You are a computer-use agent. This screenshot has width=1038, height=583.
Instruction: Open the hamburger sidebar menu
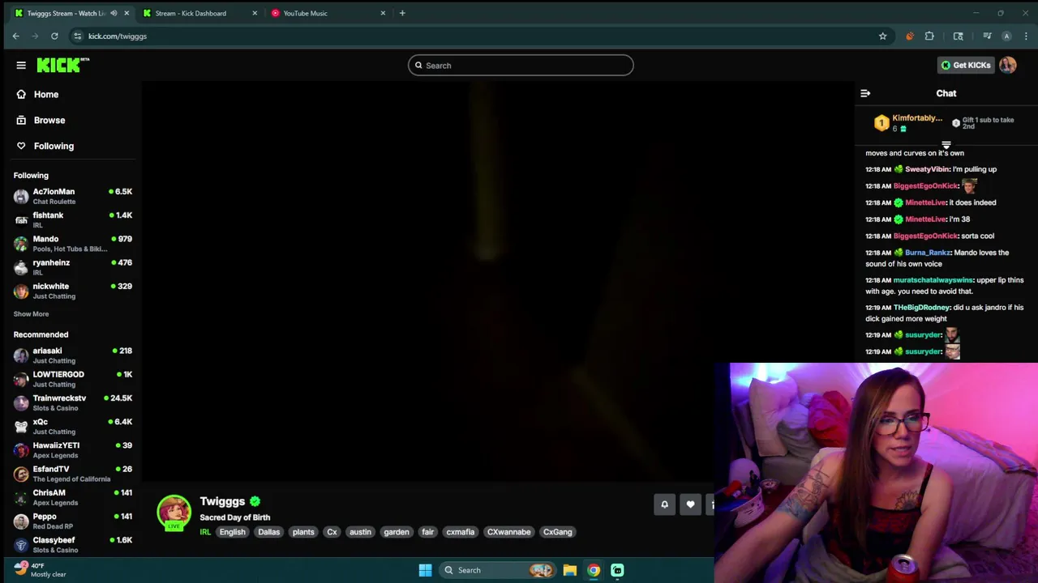21,66
